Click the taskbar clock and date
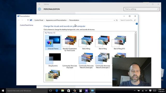This screenshot has width=166, height=93. click(x=161, y=91)
